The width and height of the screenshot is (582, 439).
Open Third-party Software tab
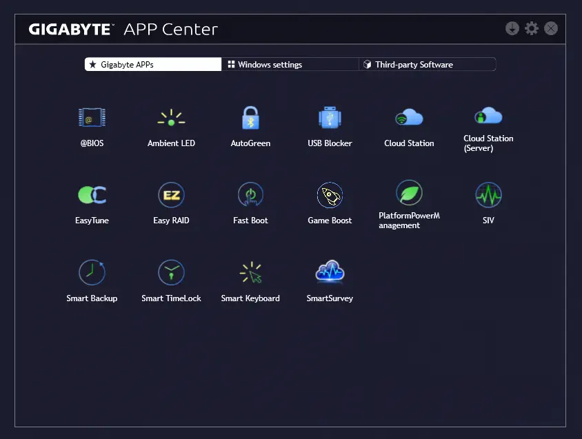pos(428,64)
